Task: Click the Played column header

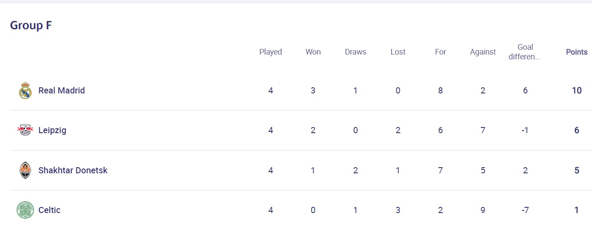Action: coord(271,52)
